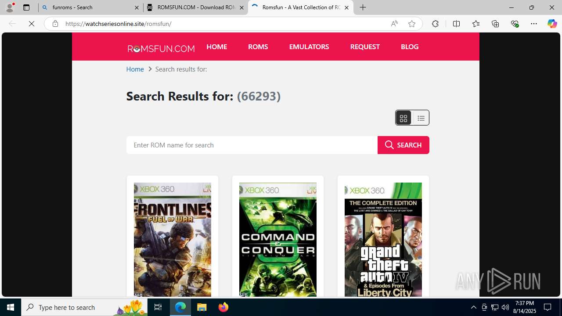This screenshot has width=562, height=316.
Task: Open the tab actions menu icon
Action: point(26,7)
